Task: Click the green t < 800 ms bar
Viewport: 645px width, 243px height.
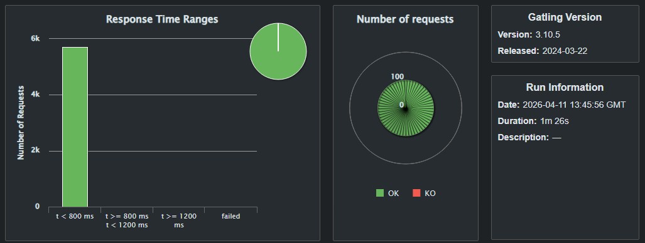Action: (x=75, y=127)
